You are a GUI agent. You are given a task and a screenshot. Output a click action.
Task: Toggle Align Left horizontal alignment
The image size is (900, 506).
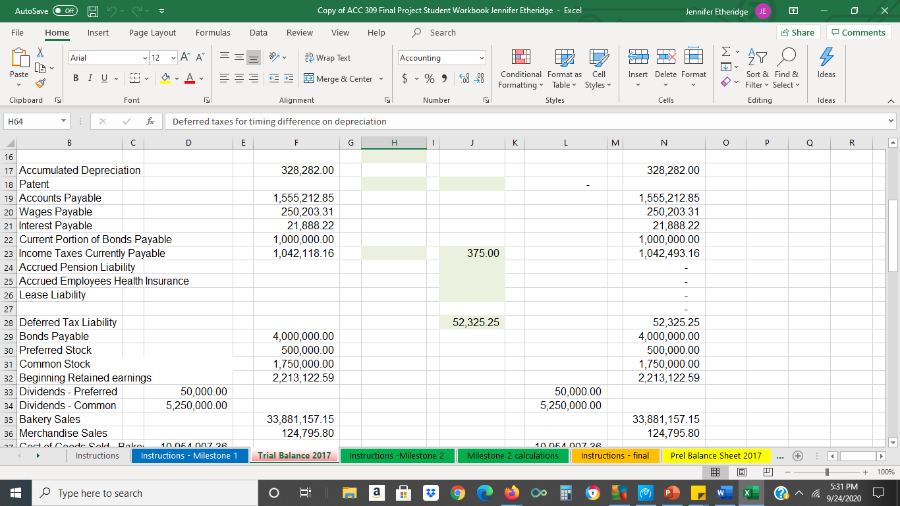point(224,79)
